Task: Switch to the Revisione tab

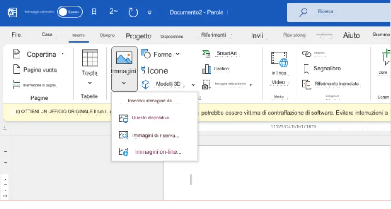Action: pos(294,35)
